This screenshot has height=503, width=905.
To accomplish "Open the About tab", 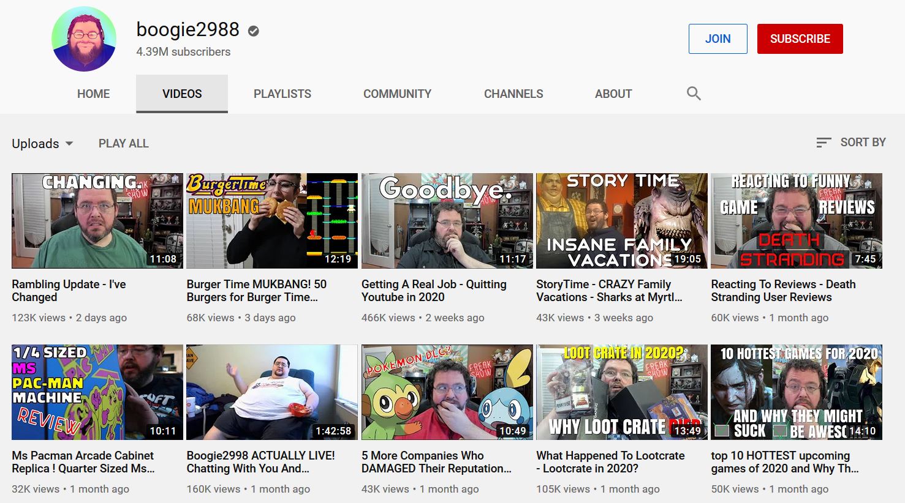I will point(613,94).
